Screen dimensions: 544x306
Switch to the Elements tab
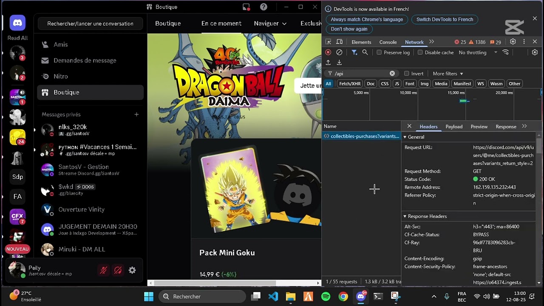click(x=361, y=42)
